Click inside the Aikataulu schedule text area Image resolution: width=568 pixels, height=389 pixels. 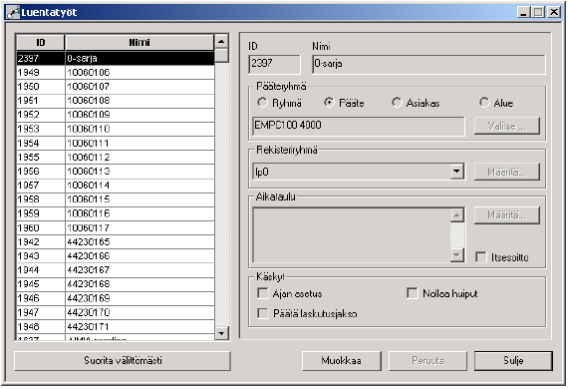(x=352, y=235)
